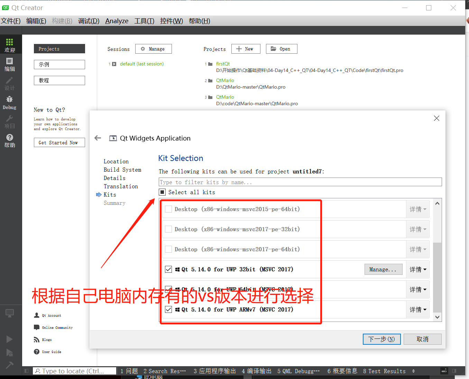Open the 编辑(E) menu
This screenshot has height=379, width=469.
36,21
